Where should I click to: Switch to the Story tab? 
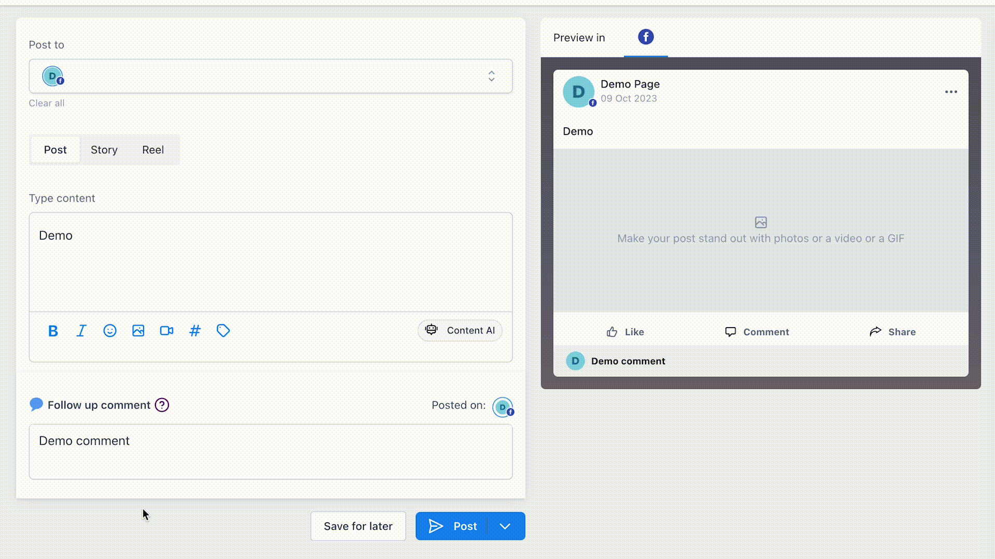pyautogui.click(x=104, y=150)
